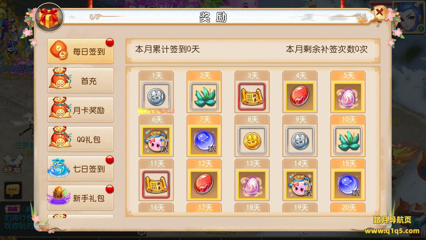Click the gift box icon in header
Viewport: 426px width, 240px height.
[x=49, y=18]
